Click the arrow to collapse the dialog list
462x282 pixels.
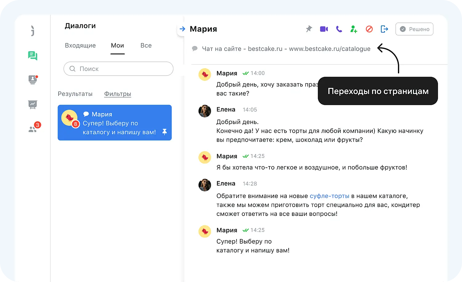click(x=182, y=29)
